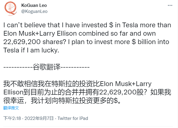The height and width of the screenshot is (128, 178).
Task: Click the divider line below the timestamp
Action: 88,126
